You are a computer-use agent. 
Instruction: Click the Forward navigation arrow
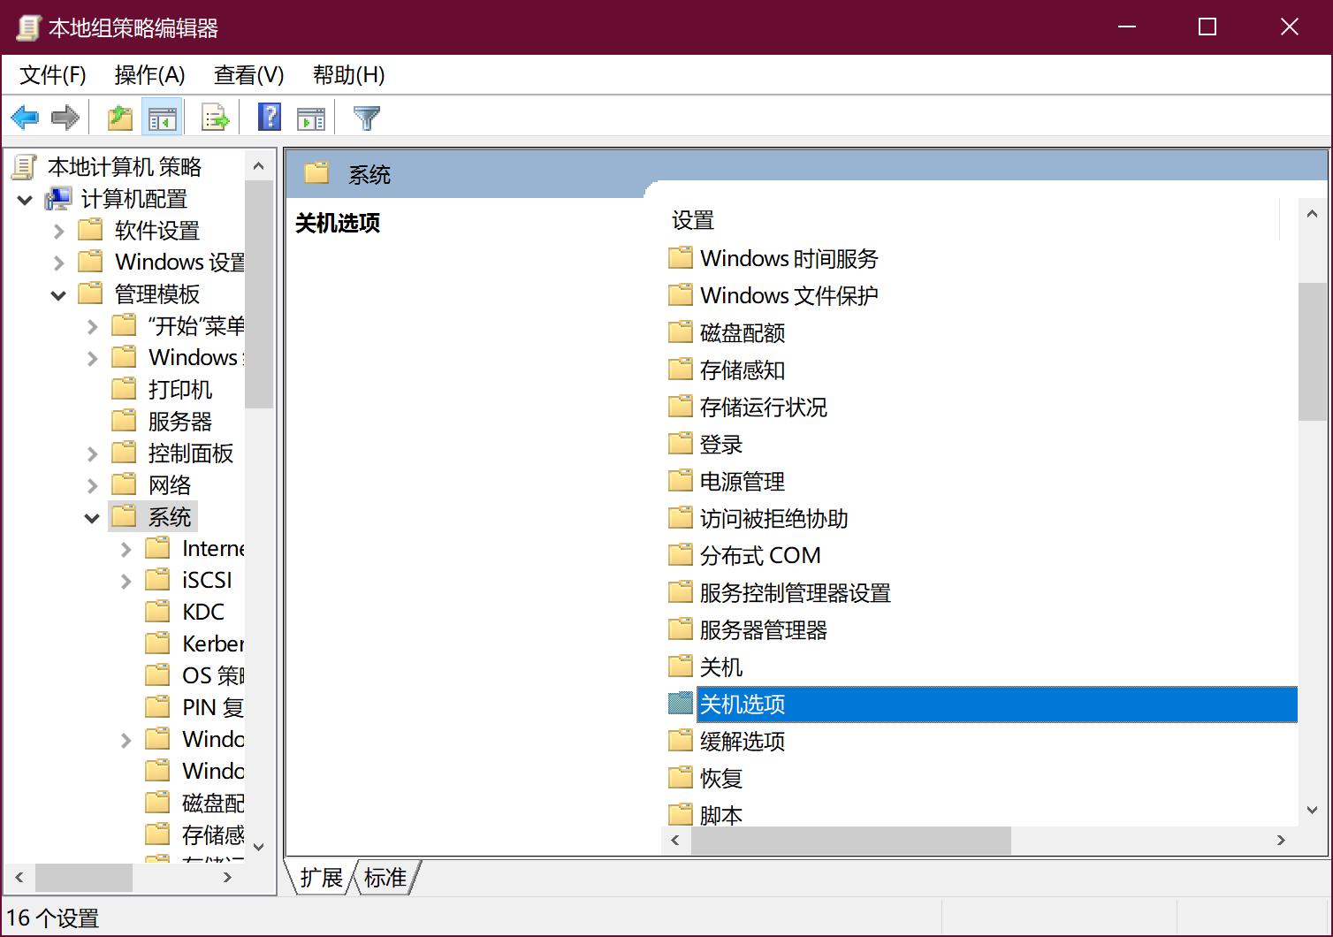tap(65, 117)
